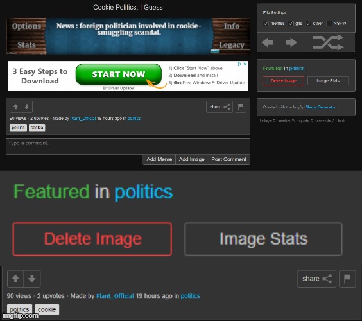Open the politics link in sidebar 'Featured in politics'
This screenshot has height=321, width=362.
pyautogui.click(x=297, y=68)
